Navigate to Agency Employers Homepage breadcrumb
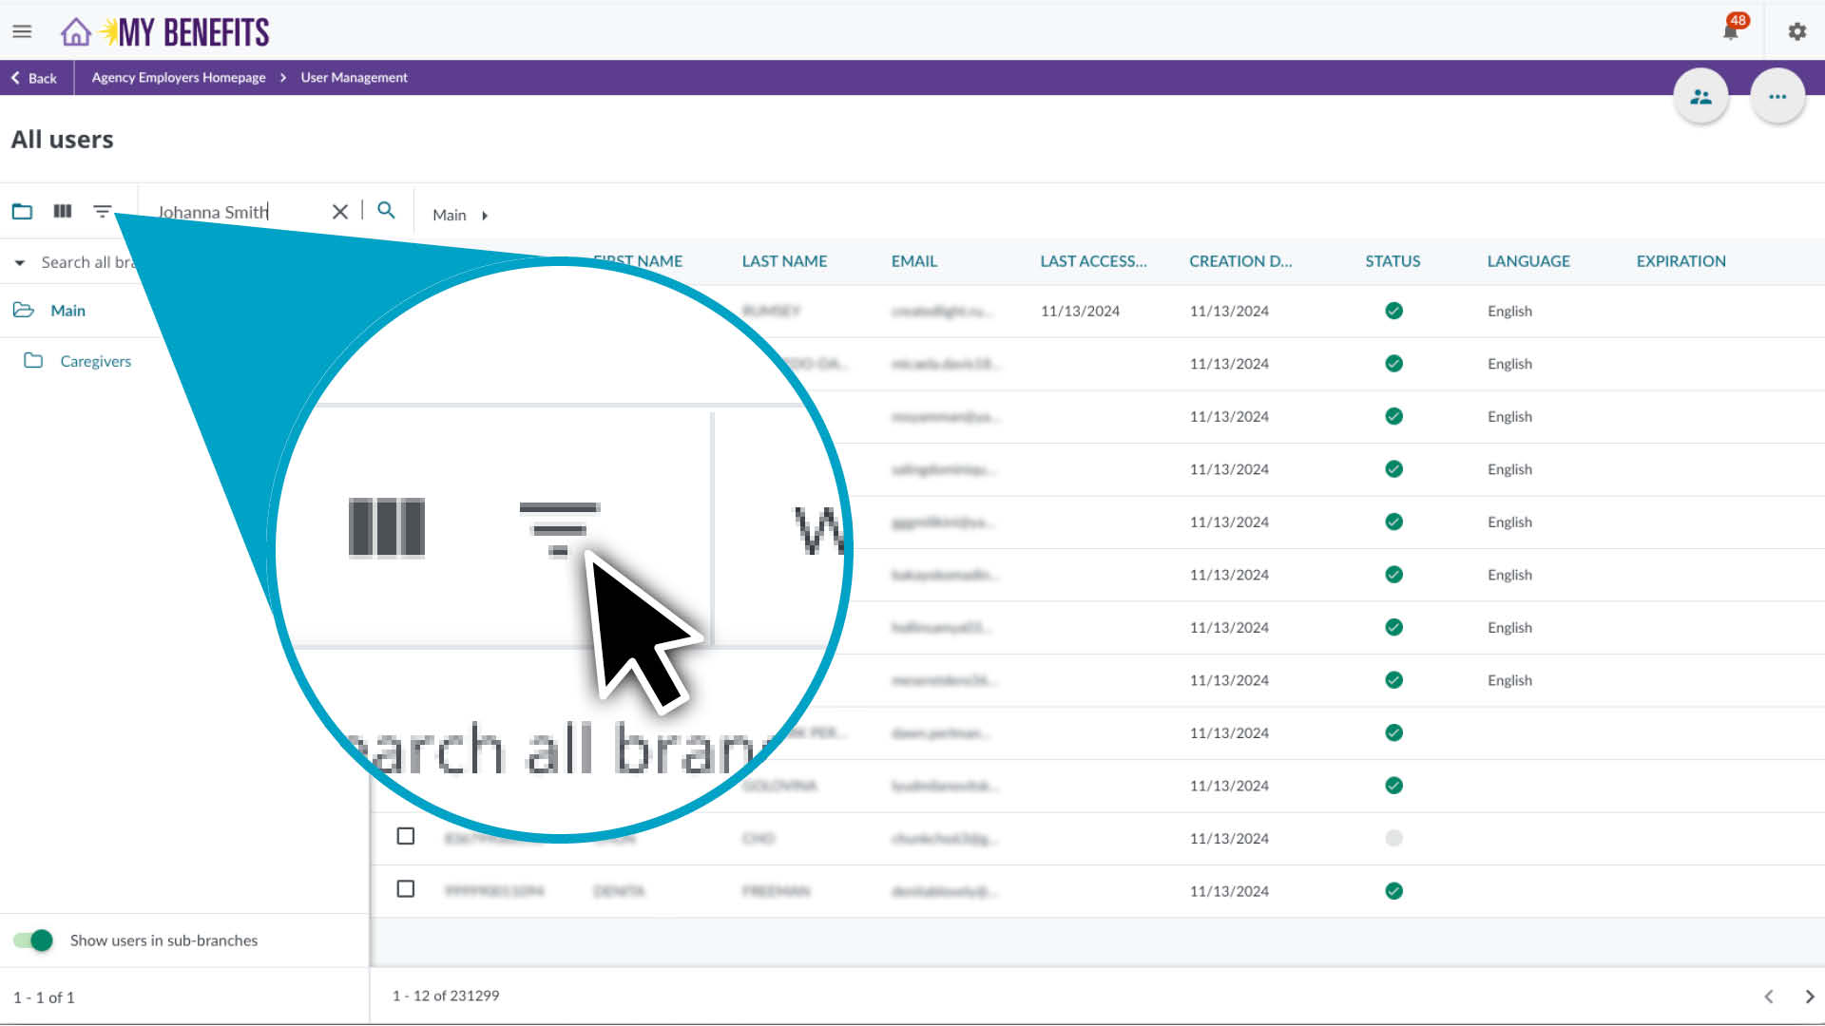This screenshot has height=1026, width=1825. (x=177, y=77)
